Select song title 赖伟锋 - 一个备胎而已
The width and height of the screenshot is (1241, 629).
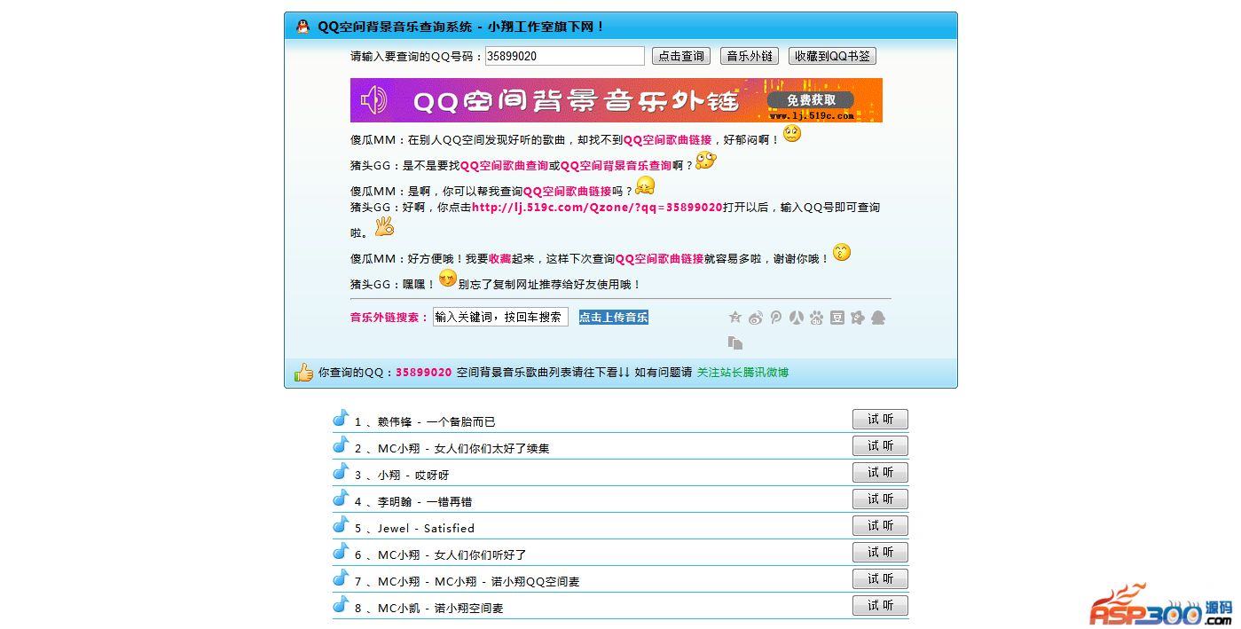(436, 421)
